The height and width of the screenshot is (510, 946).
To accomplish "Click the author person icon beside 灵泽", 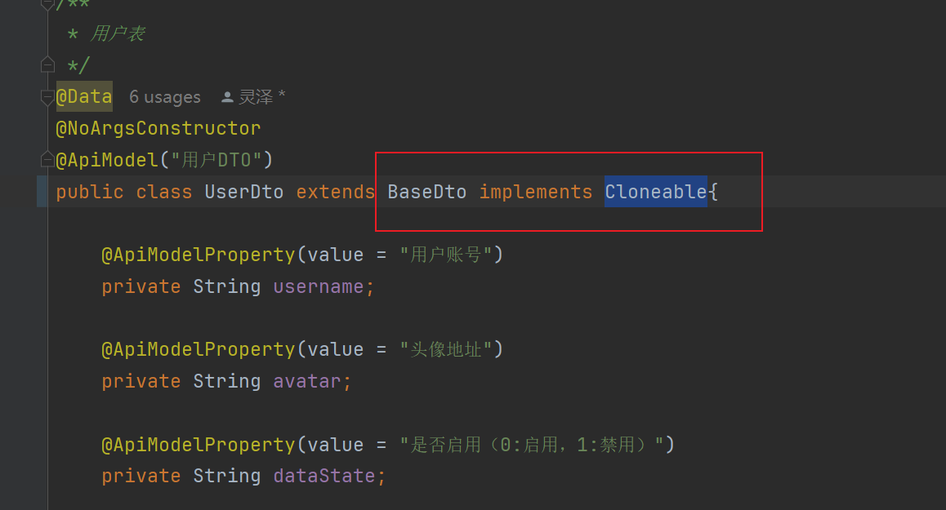I will 228,97.
